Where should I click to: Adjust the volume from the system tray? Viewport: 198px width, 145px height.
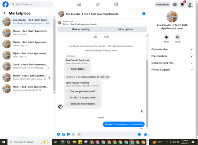(178, 142)
